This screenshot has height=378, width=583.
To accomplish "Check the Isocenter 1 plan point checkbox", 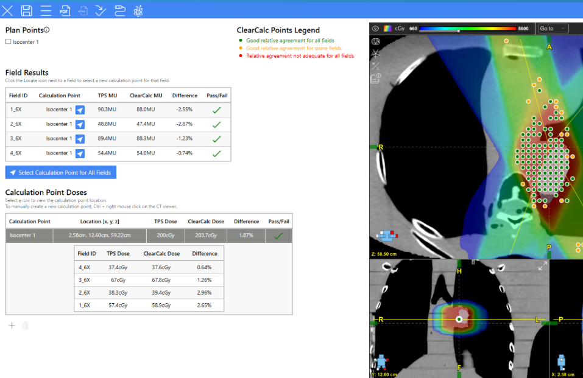I will click(x=8, y=41).
